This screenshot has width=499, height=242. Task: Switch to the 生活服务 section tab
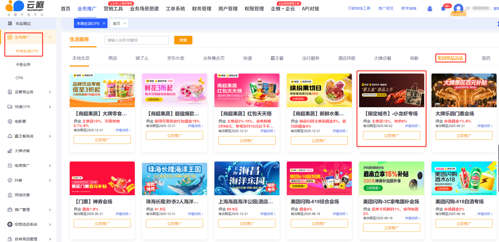coord(79,40)
